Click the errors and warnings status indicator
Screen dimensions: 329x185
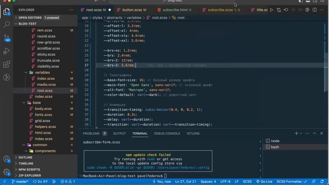67,181
